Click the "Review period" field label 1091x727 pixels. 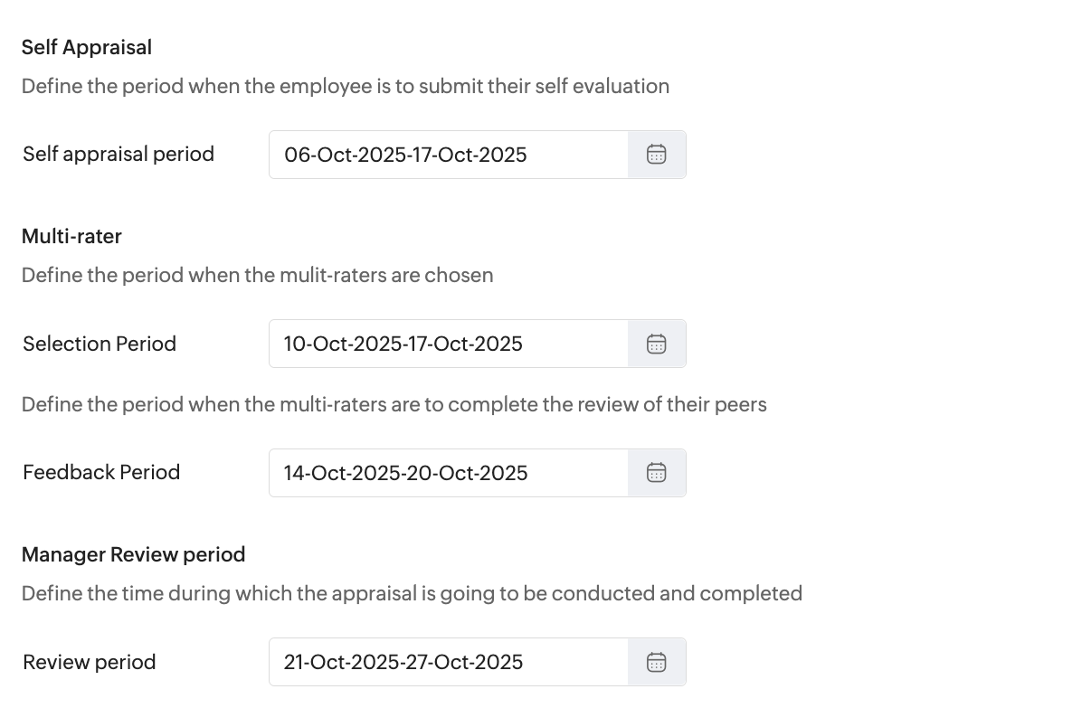90,662
